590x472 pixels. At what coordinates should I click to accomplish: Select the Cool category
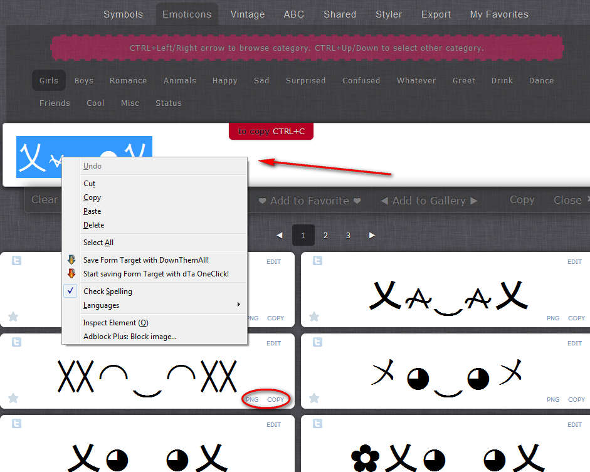[95, 103]
